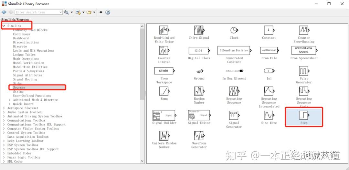Click the new model toolbar icon

tap(78, 12)
